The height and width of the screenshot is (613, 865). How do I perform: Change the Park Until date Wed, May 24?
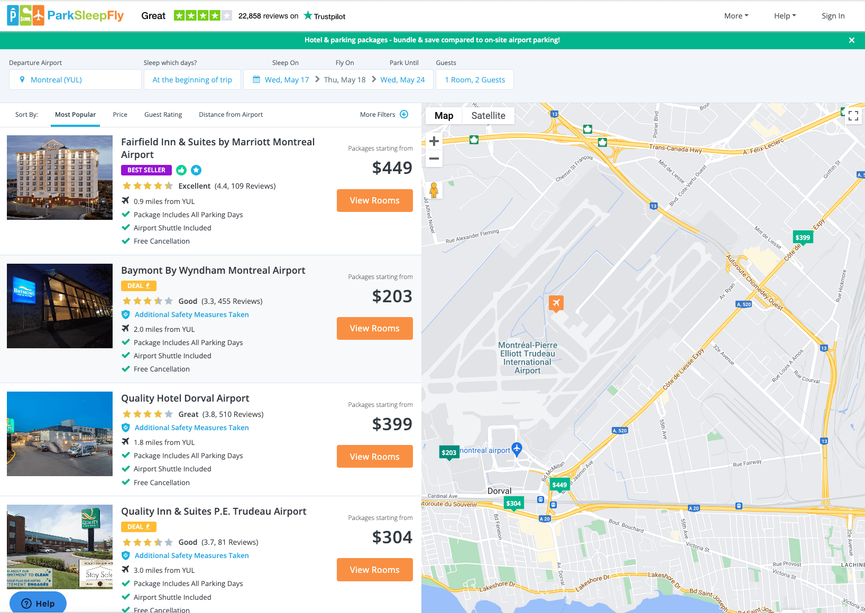[x=402, y=80]
